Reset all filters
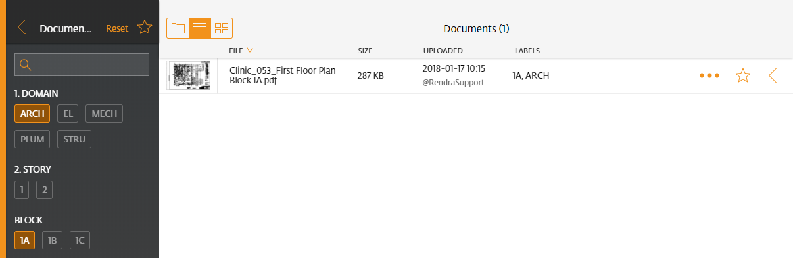 tap(117, 28)
